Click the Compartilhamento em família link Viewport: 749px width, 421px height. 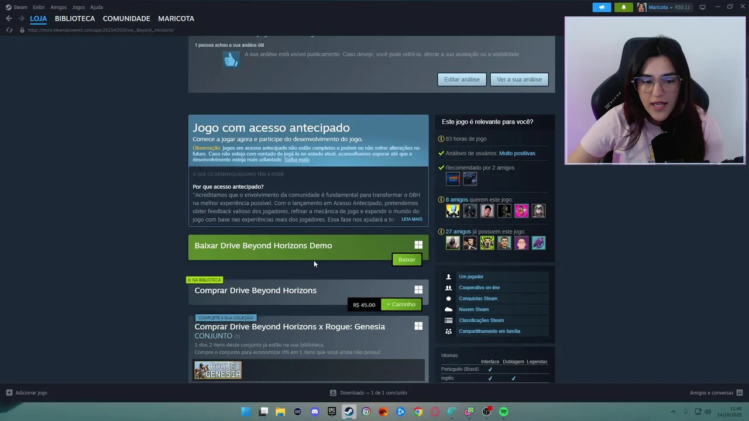489,331
